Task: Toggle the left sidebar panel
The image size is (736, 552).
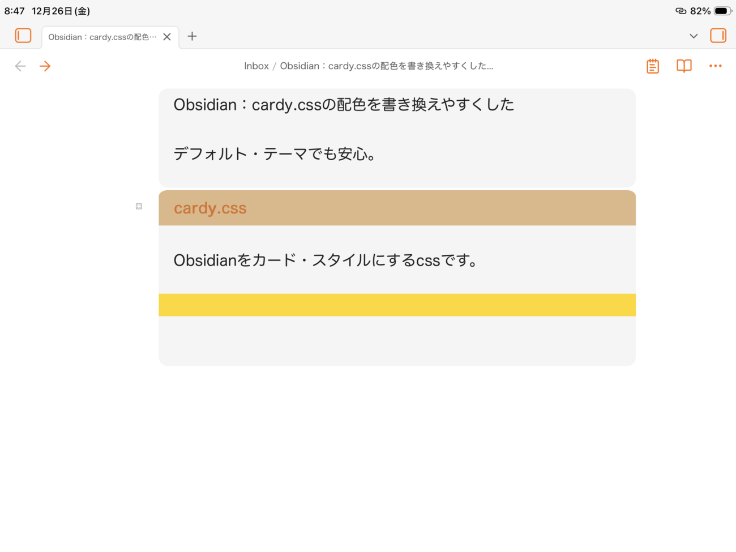Action: click(23, 35)
